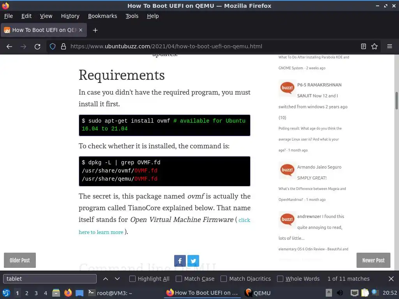Click the address bar URL field
This screenshot has height=299, width=399.
(x=214, y=46)
